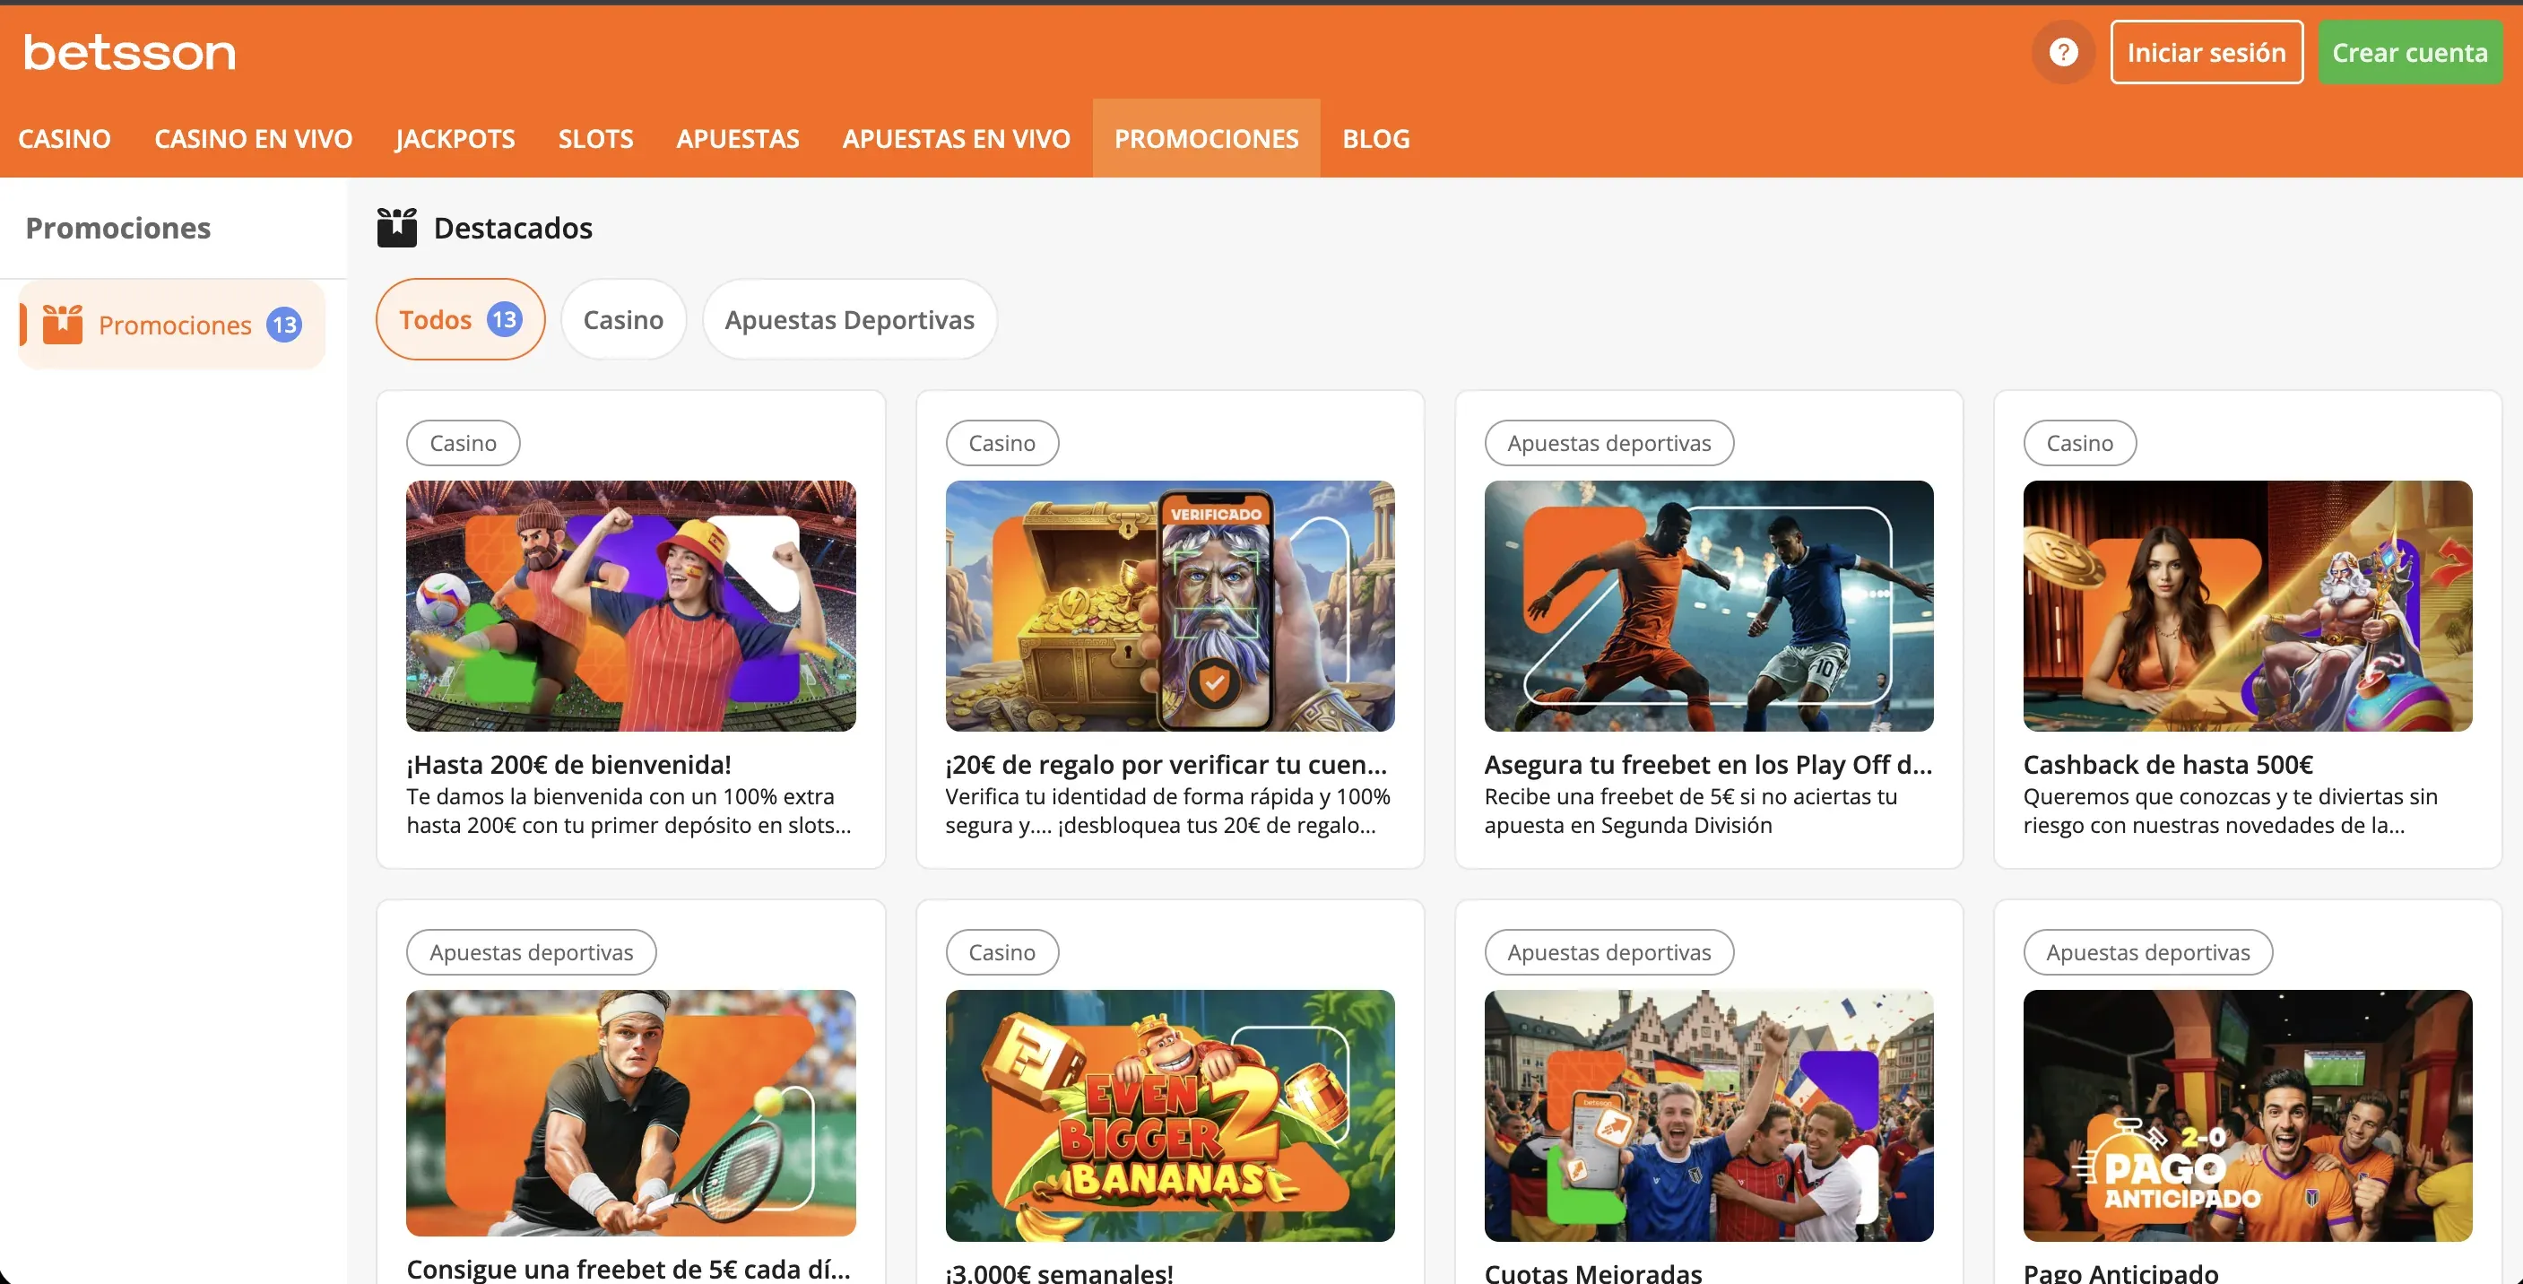Click the Cuotas Mejoradas title

point(1593,1272)
